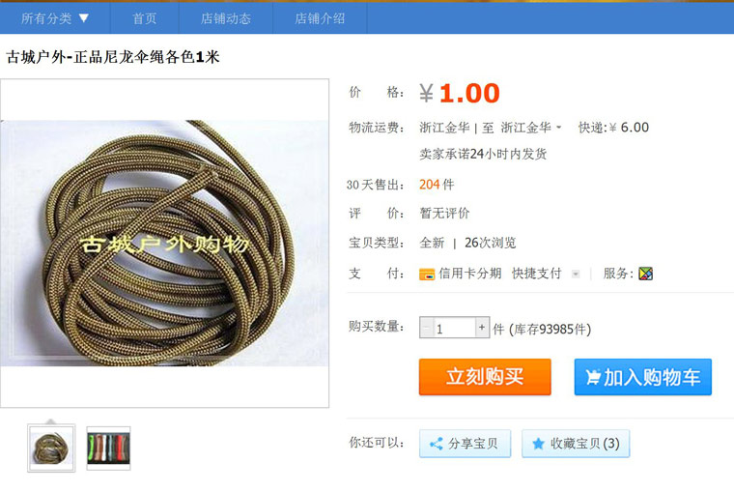
Task: Go to the 首页 tab
Action: (x=144, y=18)
